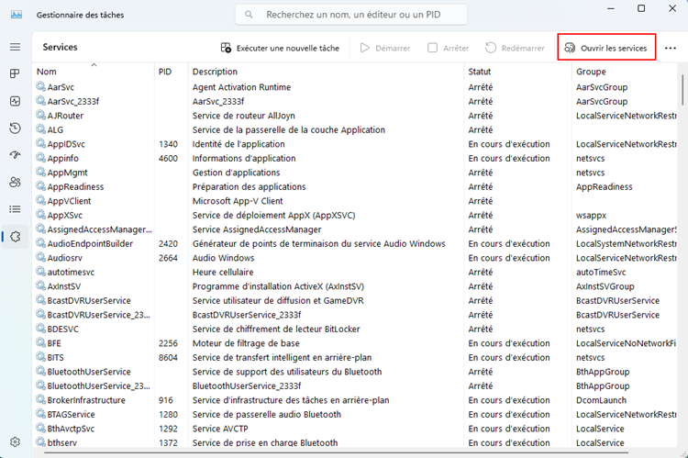Click description Agent Activation Runtime

tap(241, 87)
